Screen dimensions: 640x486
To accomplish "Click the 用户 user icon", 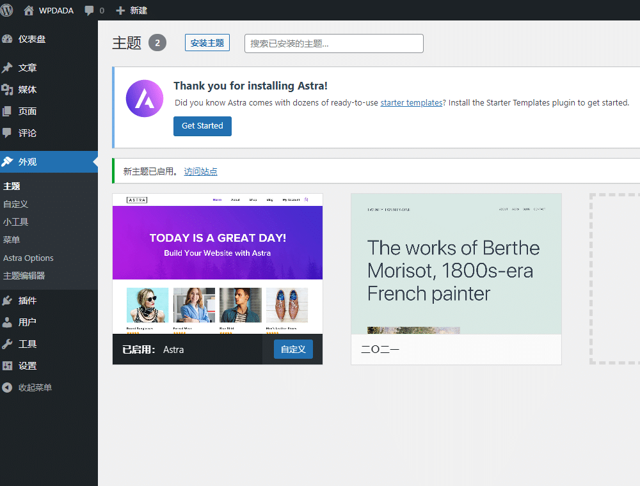I will (x=7, y=322).
